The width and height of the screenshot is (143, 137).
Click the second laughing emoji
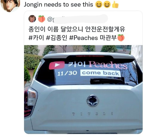coord(107,5)
